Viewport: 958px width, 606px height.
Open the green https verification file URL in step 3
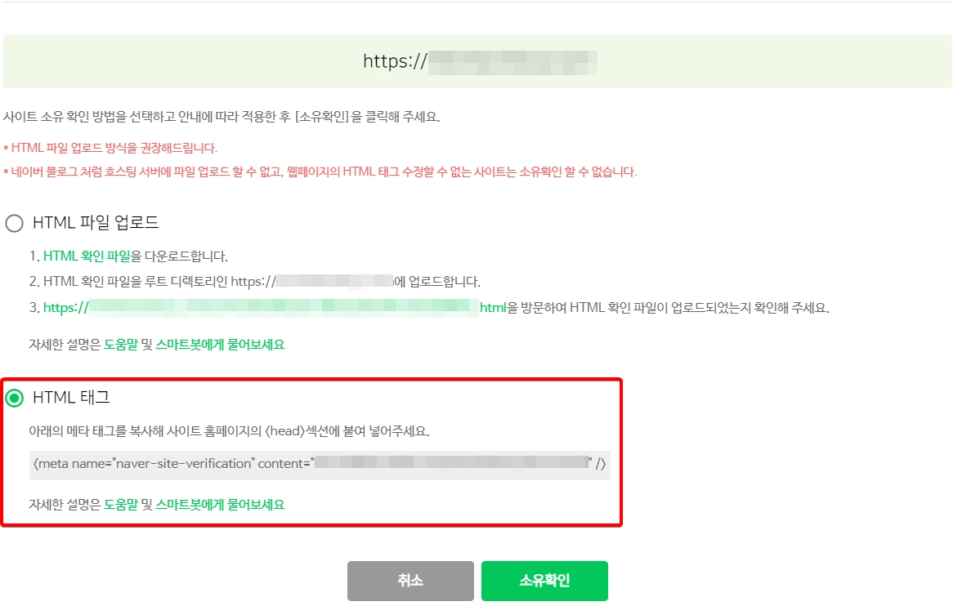(275, 308)
